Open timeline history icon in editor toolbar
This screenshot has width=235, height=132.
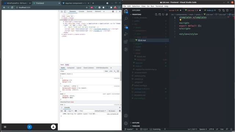(220, 10)
